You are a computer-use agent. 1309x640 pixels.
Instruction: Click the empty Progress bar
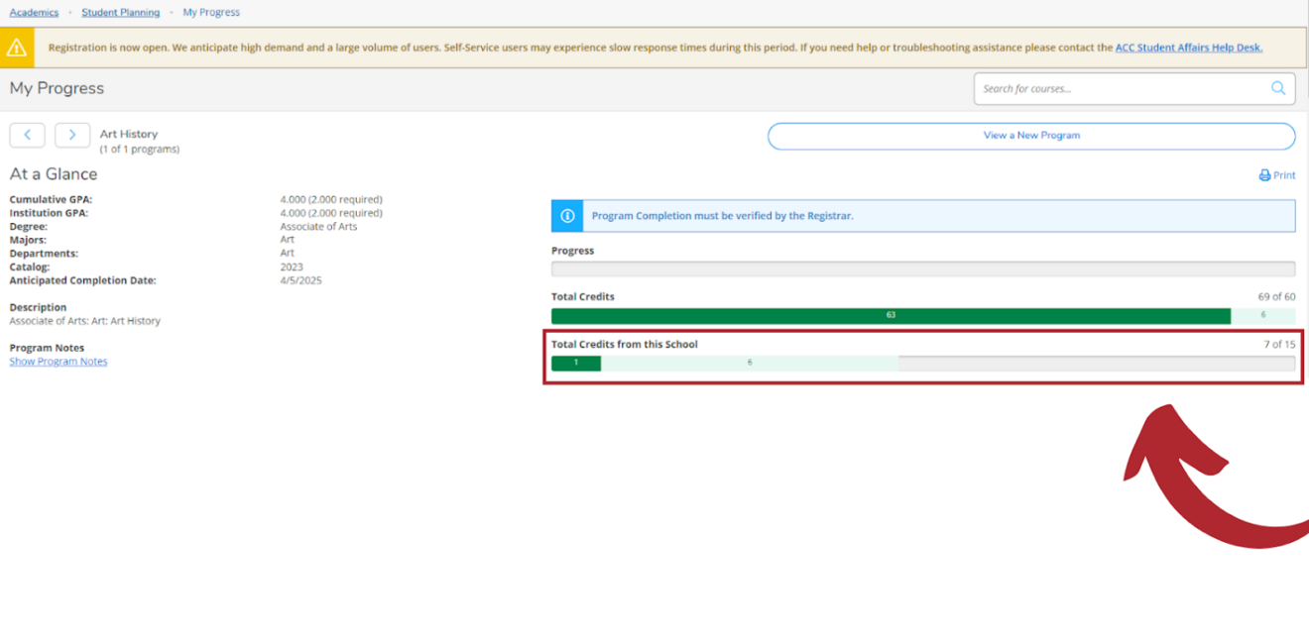click(922, 269)
